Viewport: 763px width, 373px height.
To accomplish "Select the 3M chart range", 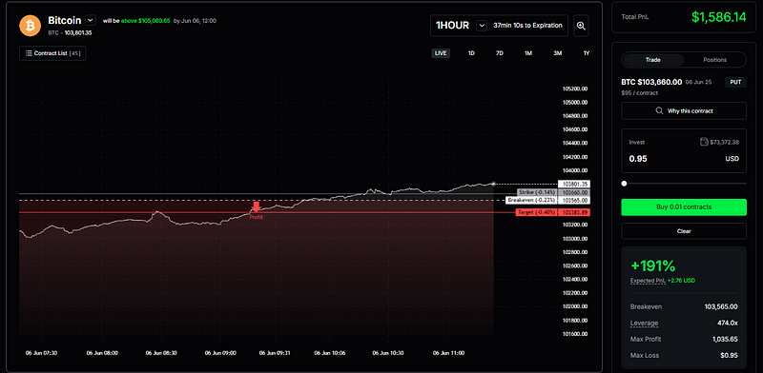I will [558, 53].
